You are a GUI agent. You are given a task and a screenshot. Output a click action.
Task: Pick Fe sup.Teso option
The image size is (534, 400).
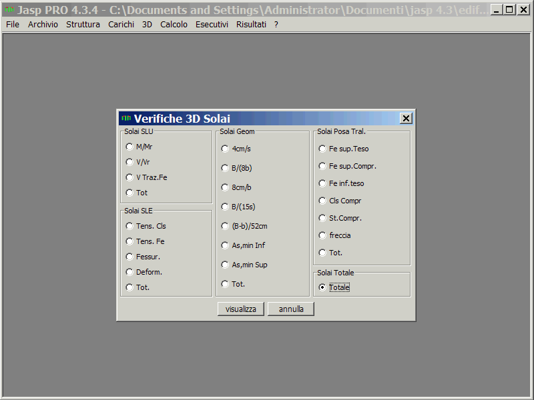coord(322,149)
